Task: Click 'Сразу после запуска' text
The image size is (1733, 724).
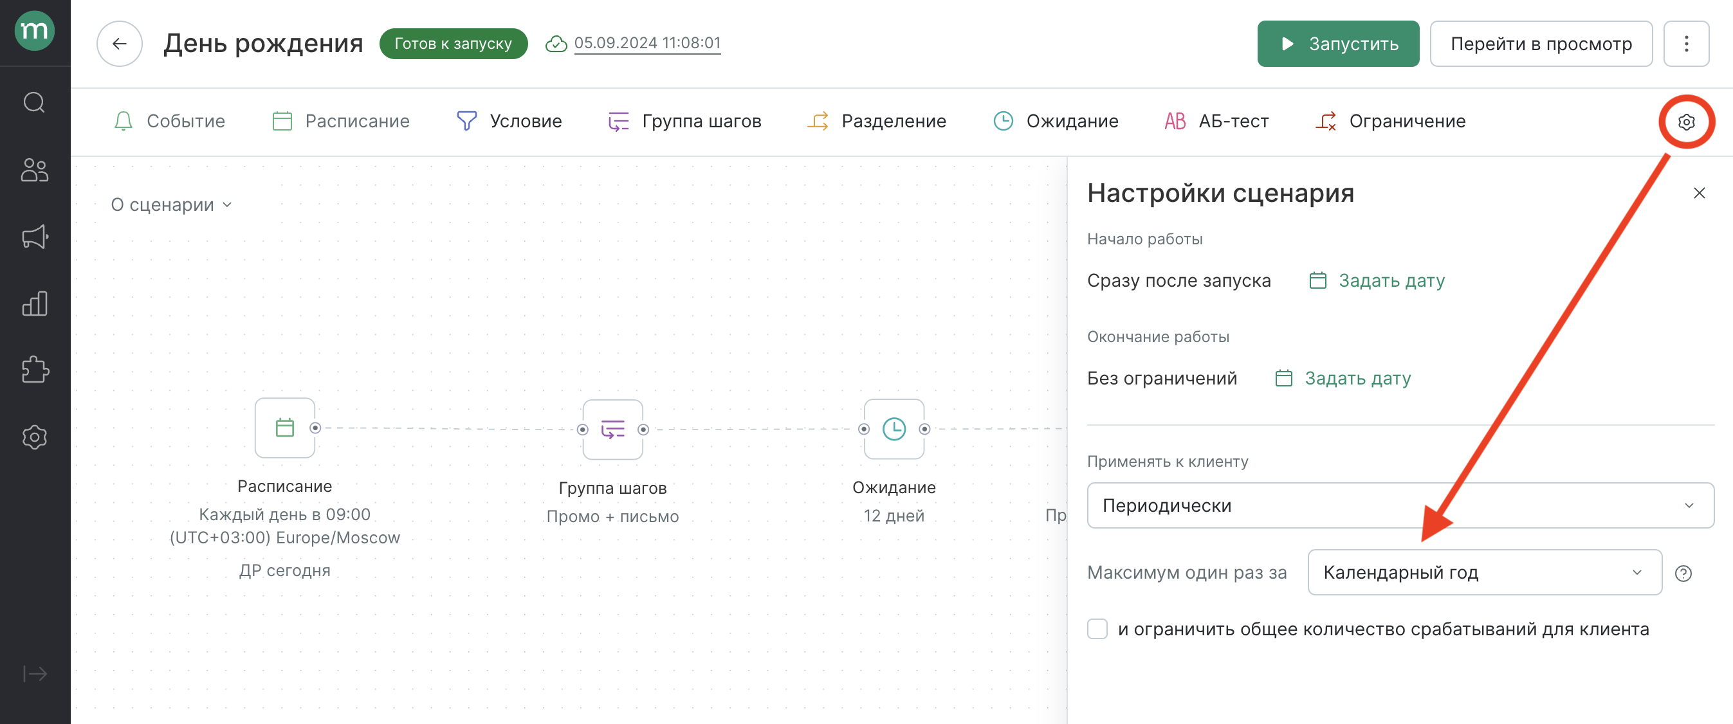Action: 1178,280
